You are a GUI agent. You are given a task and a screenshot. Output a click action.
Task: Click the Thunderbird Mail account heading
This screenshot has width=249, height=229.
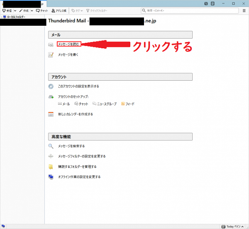point(102,21)
